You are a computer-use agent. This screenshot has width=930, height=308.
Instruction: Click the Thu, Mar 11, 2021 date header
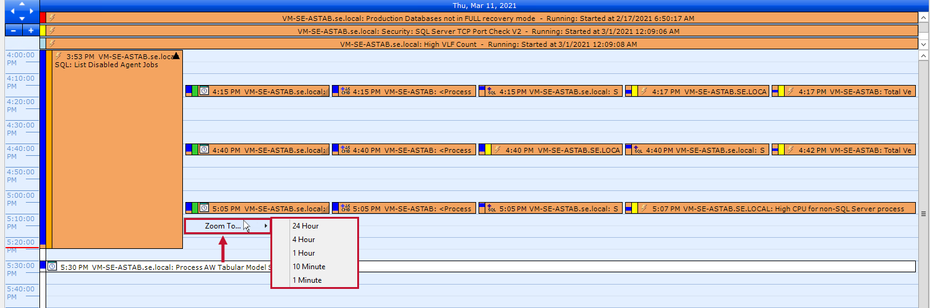(484, 6)
